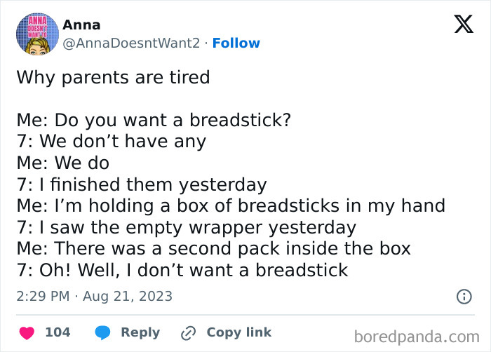Click the "Why parents are tired" line
The height and width of the screenshot is (352, 491).
pos(113,76)
